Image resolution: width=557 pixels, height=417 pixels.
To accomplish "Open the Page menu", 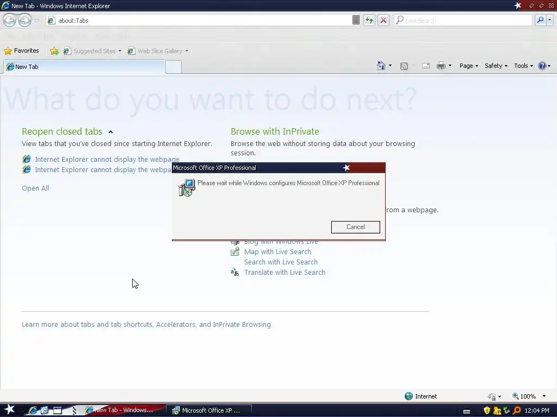I will point(468,66).
